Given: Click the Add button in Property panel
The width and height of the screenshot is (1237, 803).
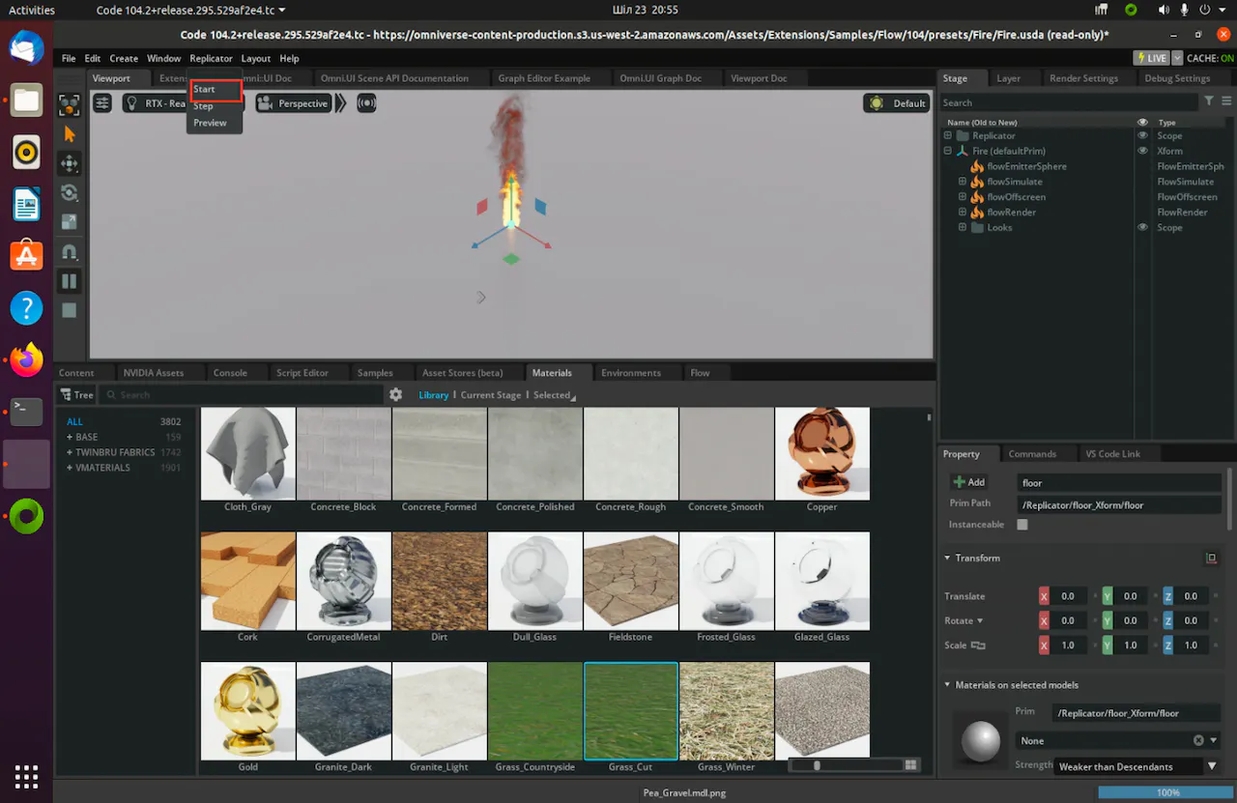Looking at the screenshot, I should click(x=969, y=482).
